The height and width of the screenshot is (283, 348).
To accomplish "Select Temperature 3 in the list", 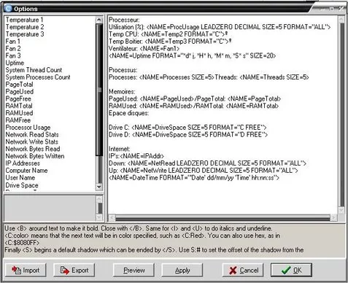I will pos(25,34).
